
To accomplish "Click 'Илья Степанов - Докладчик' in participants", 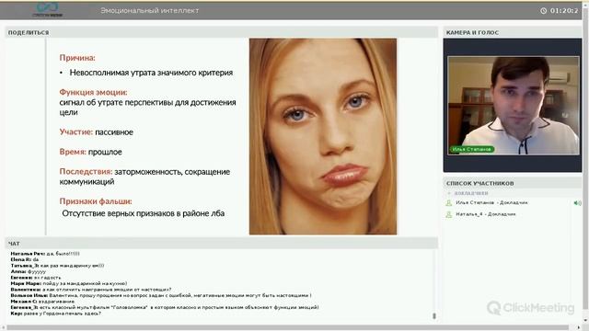I will [x=491, y=202].
